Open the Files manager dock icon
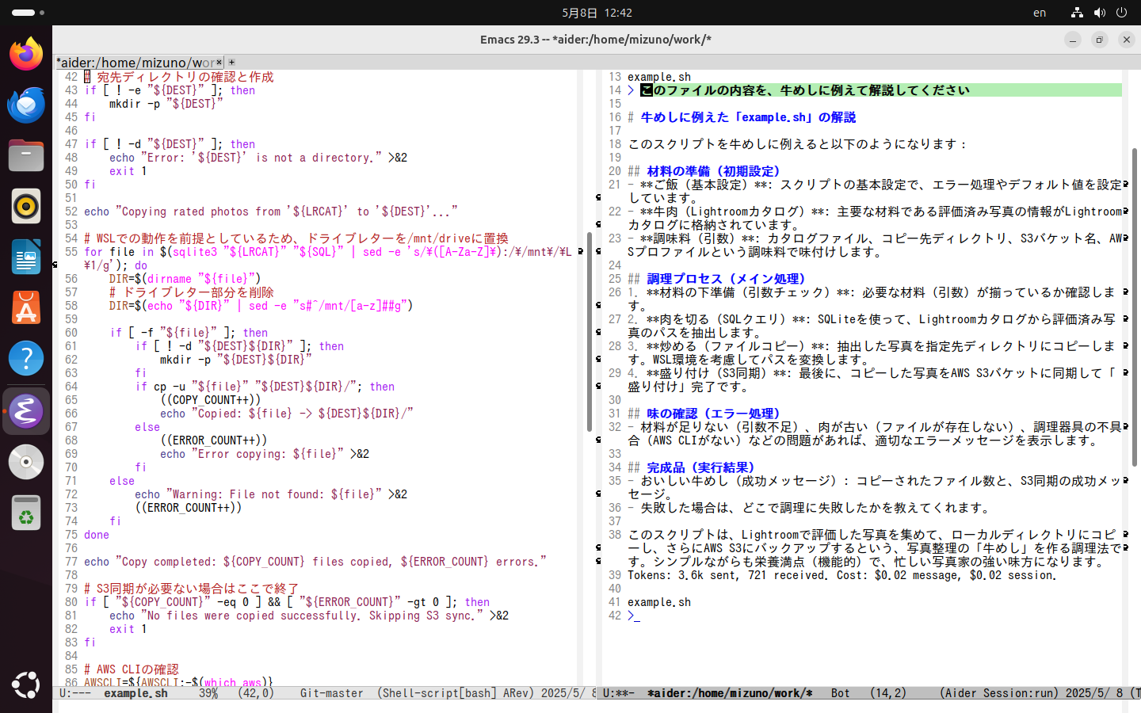This screenshot has width=1141, height=713. pyautogui.click(x=26, y=155)
